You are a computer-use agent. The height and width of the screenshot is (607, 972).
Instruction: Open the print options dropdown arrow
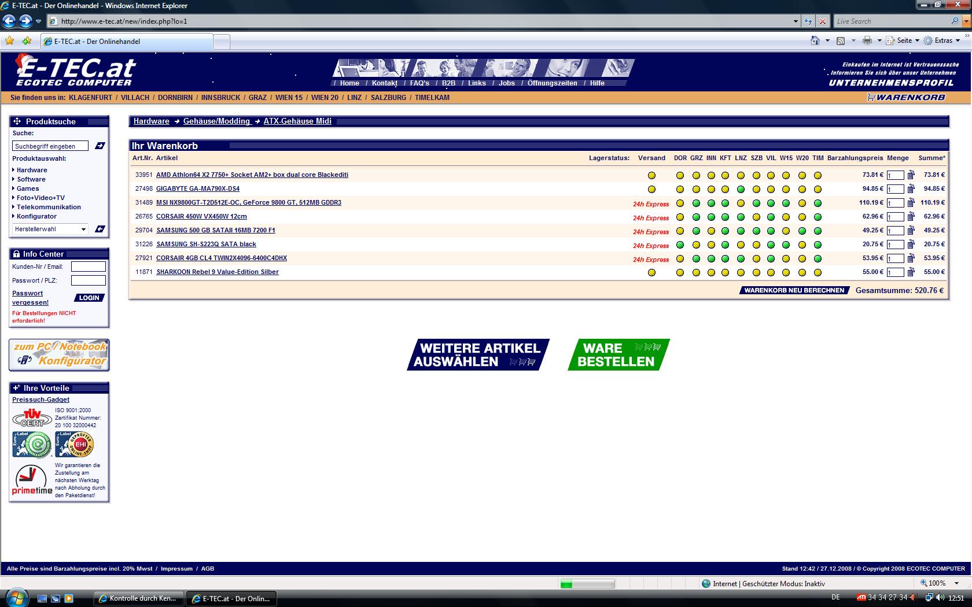point(879,40)
